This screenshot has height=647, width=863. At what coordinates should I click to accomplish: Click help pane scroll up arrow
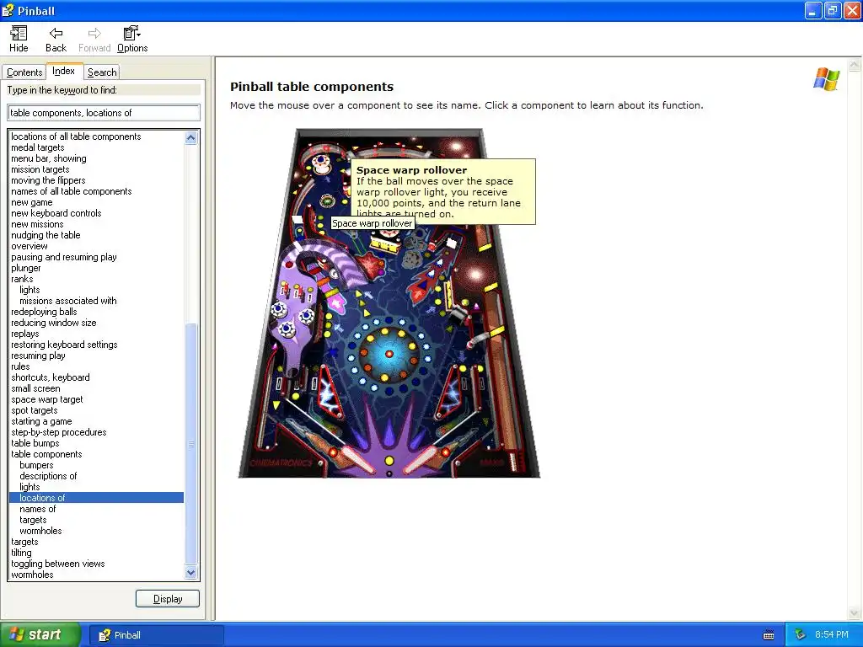[x=855, y=65]
